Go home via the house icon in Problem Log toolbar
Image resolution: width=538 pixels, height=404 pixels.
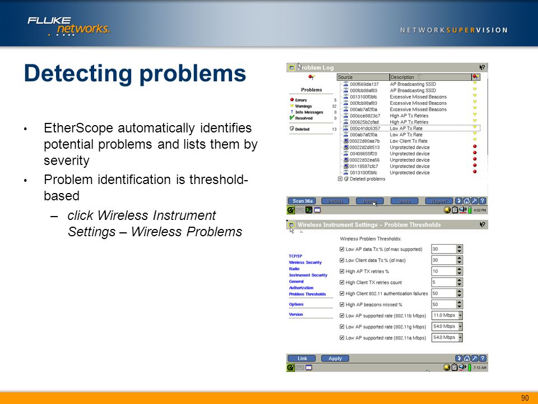467,201
